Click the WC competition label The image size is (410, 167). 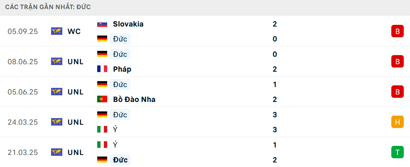pyautogui.click(x=74, y=31)
